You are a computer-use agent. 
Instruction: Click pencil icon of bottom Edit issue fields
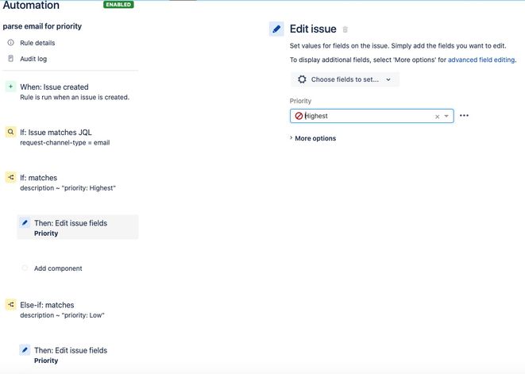[x=25, y=350]
